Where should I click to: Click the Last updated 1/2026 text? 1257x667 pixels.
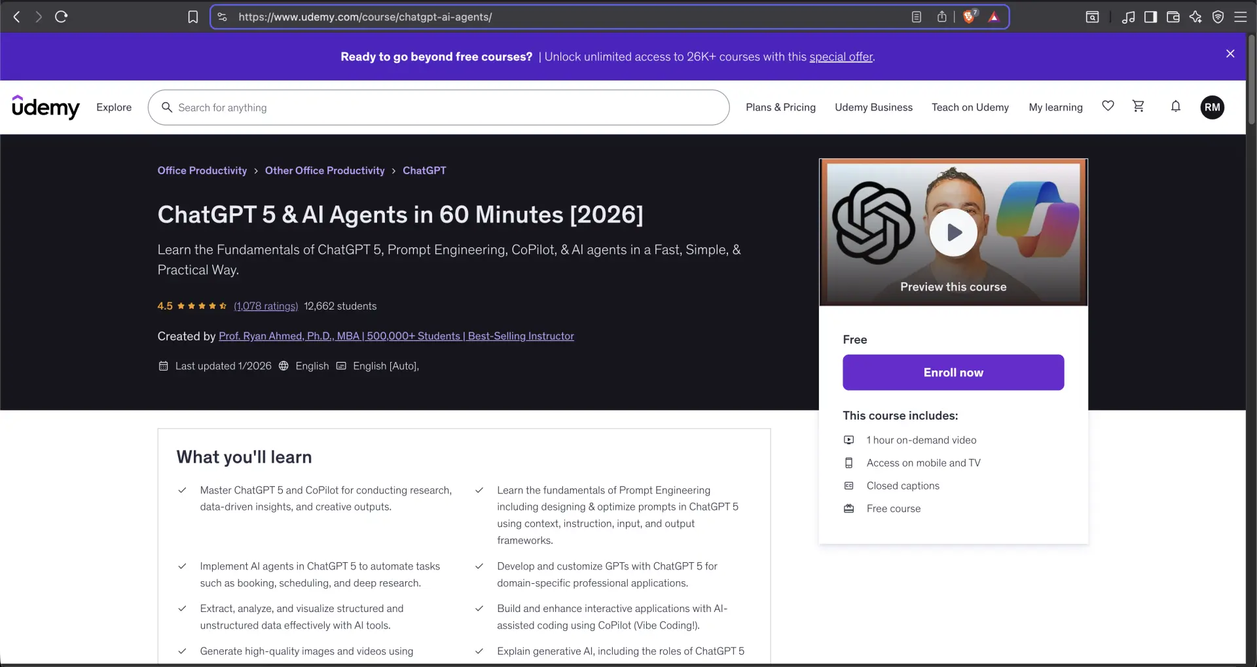pos(223,366)
